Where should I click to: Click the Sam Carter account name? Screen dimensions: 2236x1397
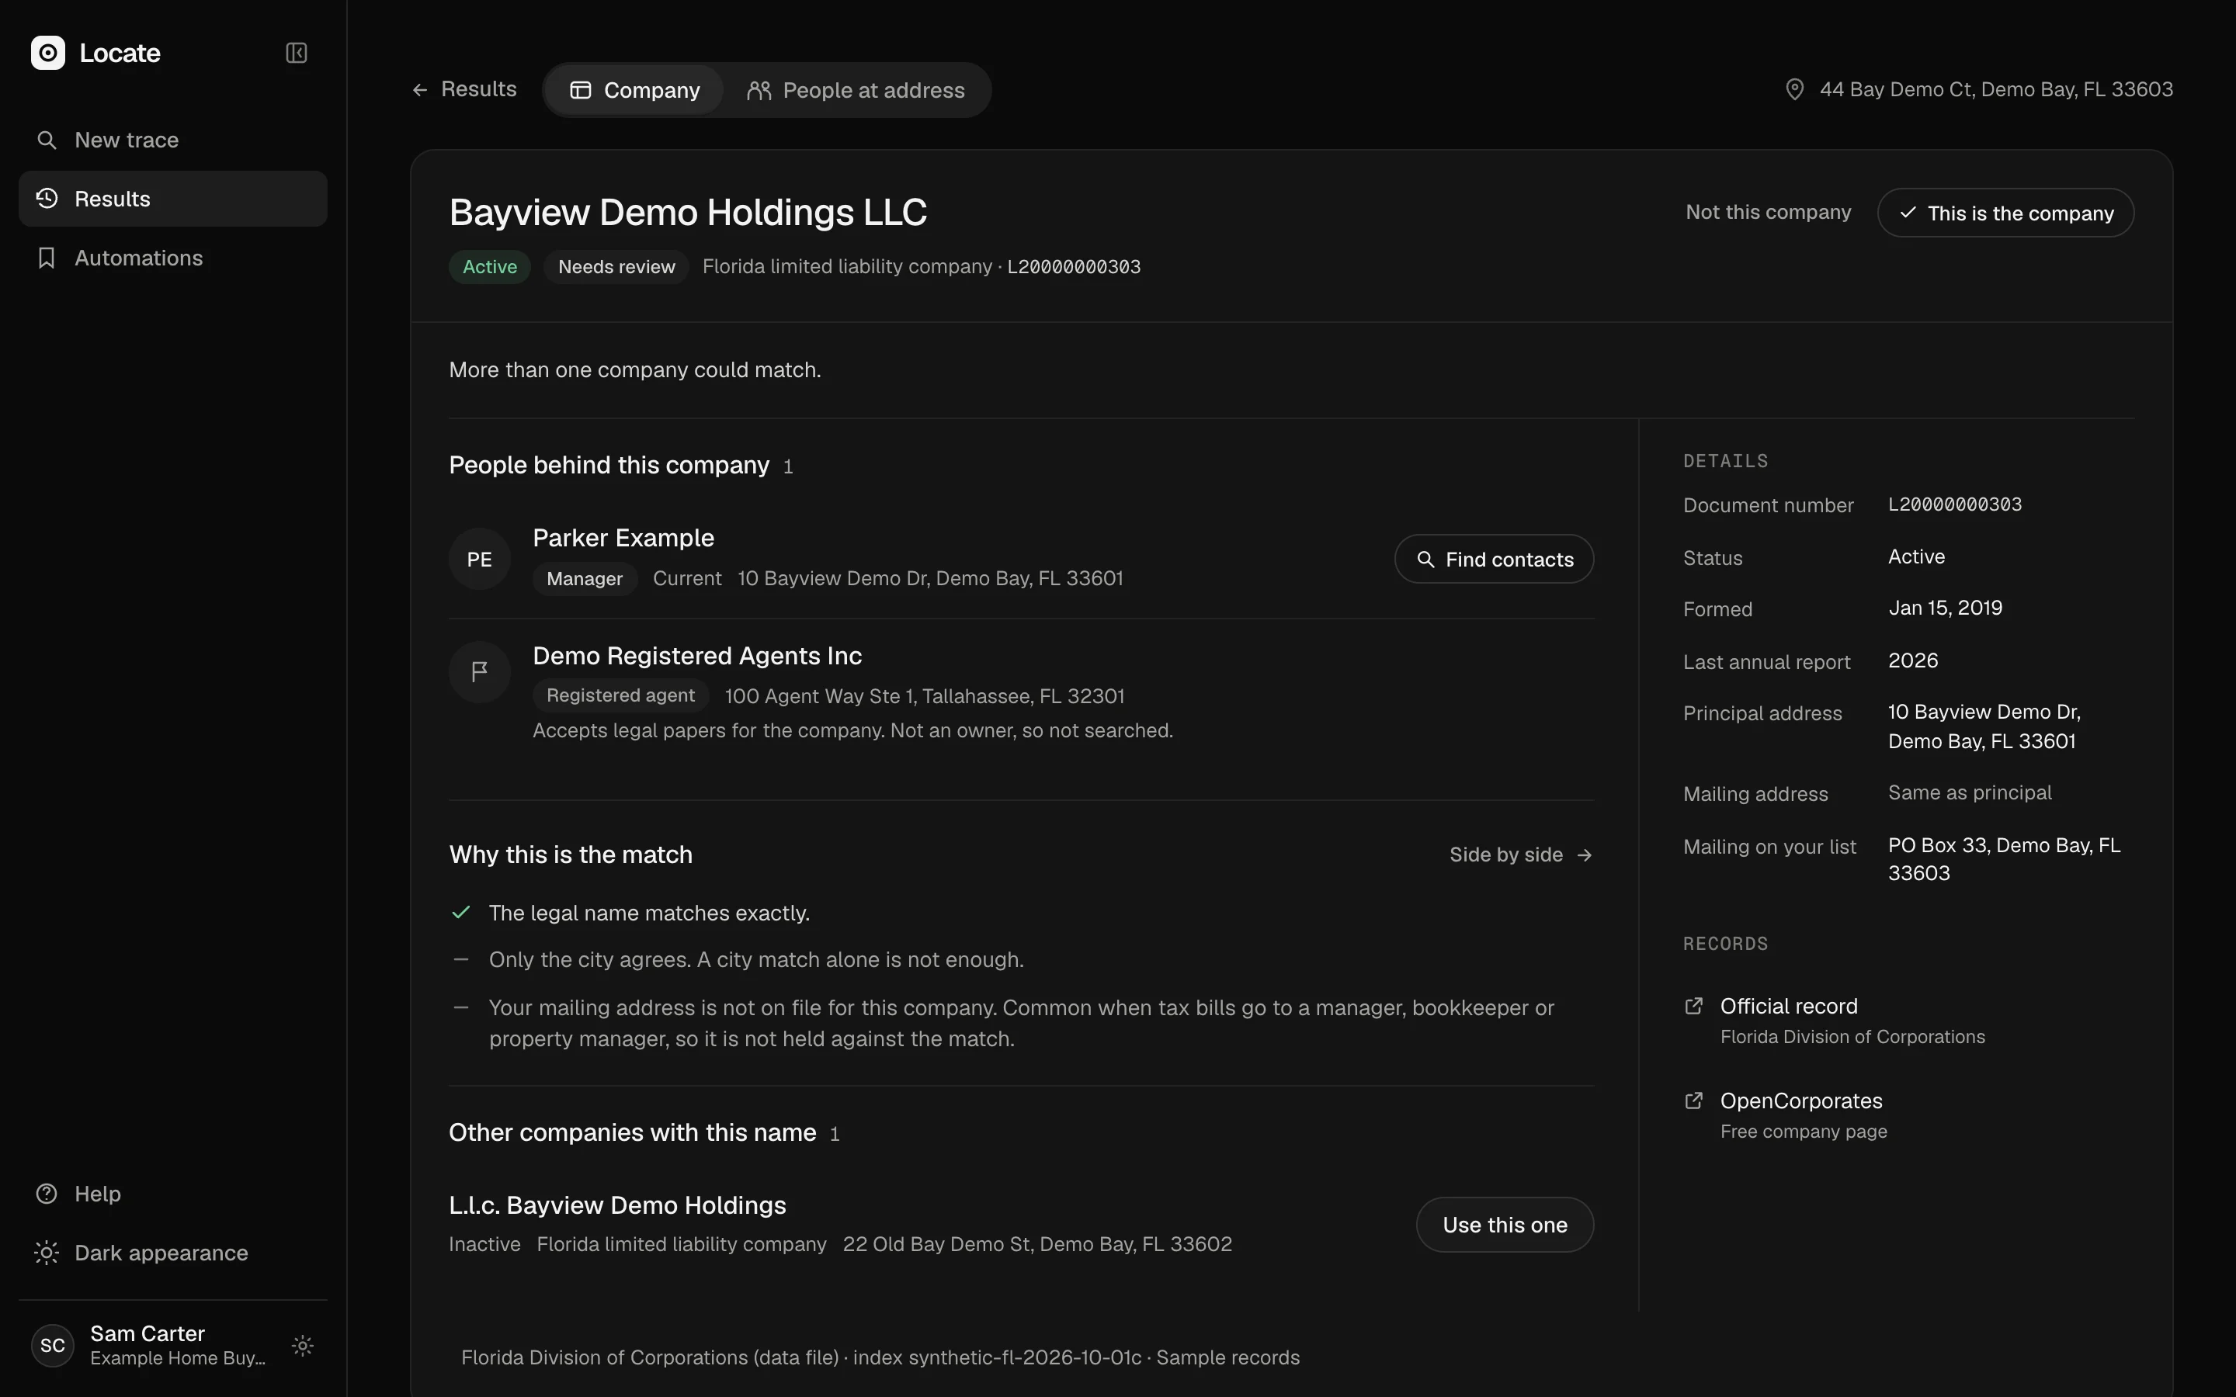pyautogui.click(x=148, y=1333)
